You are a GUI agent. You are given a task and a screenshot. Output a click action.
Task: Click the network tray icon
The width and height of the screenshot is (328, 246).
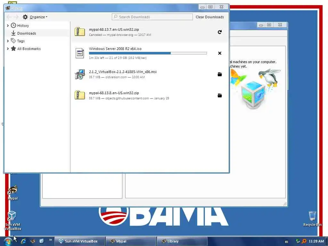[298, 241]
